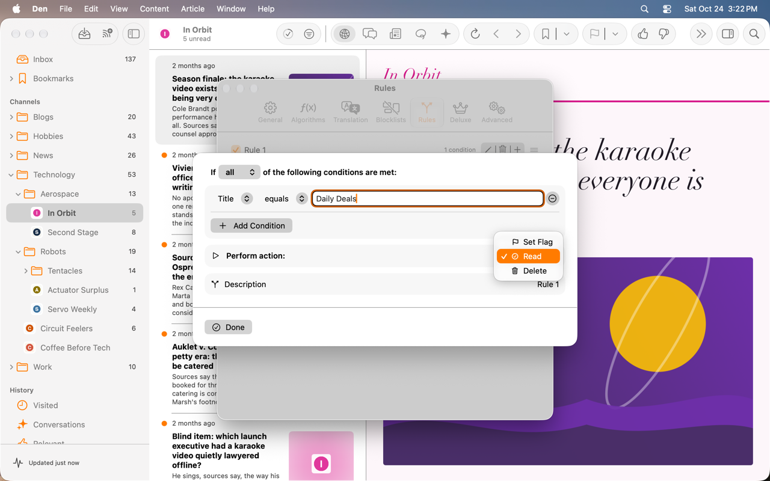This screenshot has height=481, width=770.
Task: Go to previous article arrow
Action: pyautogui.click(x=496, y=34)
